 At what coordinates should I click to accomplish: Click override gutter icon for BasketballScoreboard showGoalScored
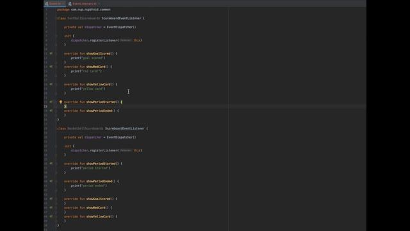(51, 198)
